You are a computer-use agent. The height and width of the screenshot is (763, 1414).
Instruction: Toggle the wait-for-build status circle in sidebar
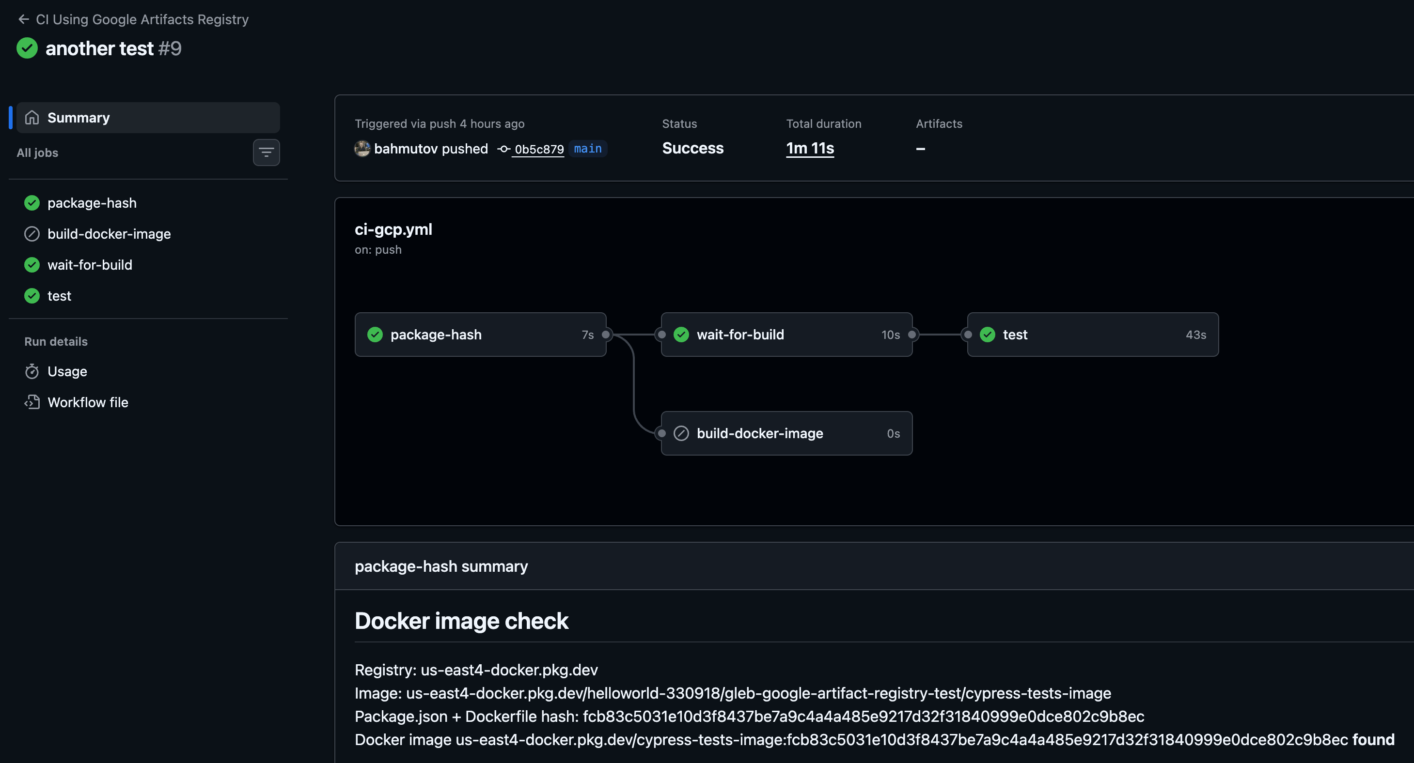(x=31, y=264)
